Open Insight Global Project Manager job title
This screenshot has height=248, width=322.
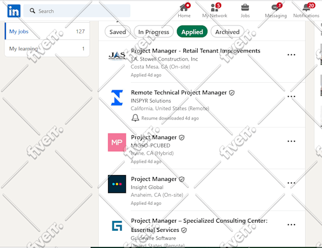pos(154,179)
